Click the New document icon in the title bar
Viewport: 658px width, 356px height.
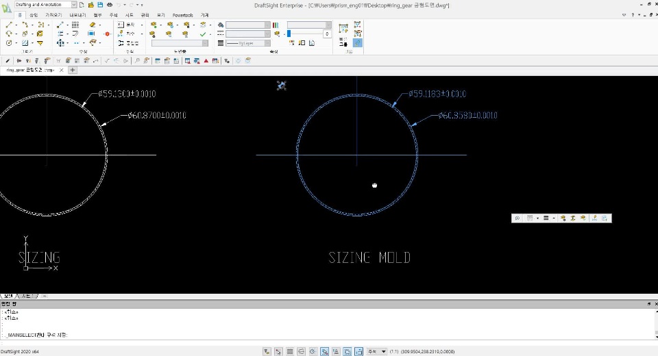[x=82, y=5]
